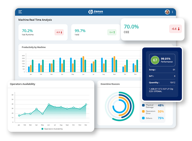Toggle Operators Availability legend entry
The width and height of the screenshot is (192, 141).
[52, 129]
